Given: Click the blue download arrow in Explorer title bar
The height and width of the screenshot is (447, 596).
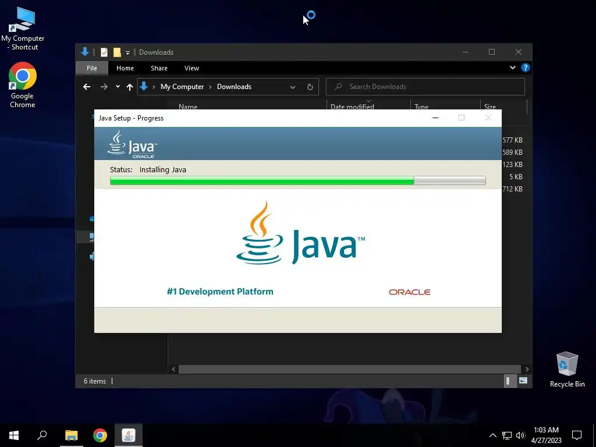Looking at the screenshot, I should 85,52.
